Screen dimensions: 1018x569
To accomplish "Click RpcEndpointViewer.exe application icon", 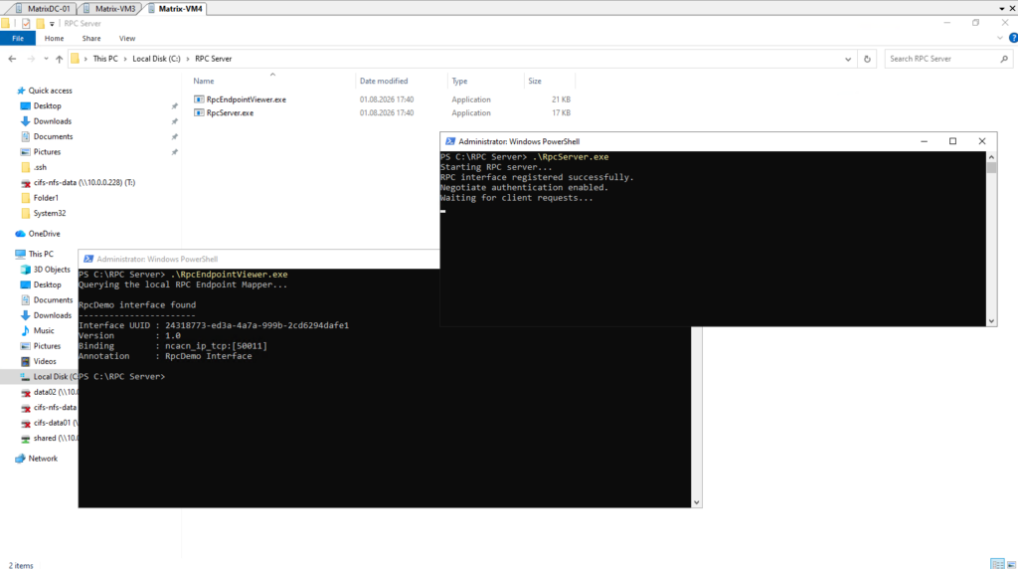I will [199, 99].
